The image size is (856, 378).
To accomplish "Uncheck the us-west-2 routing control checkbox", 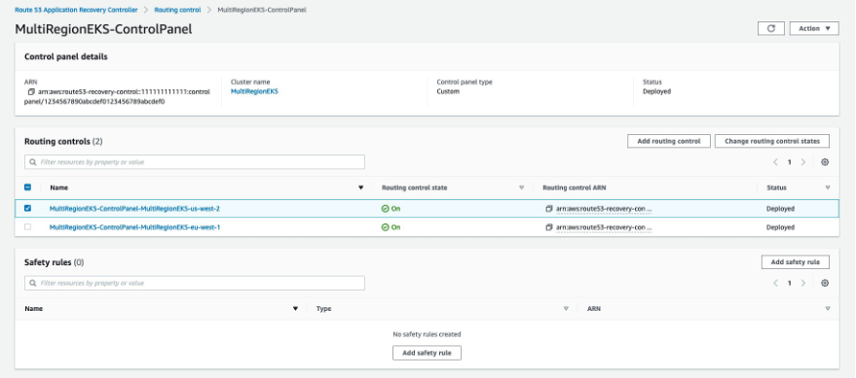I will coord(28,208).
